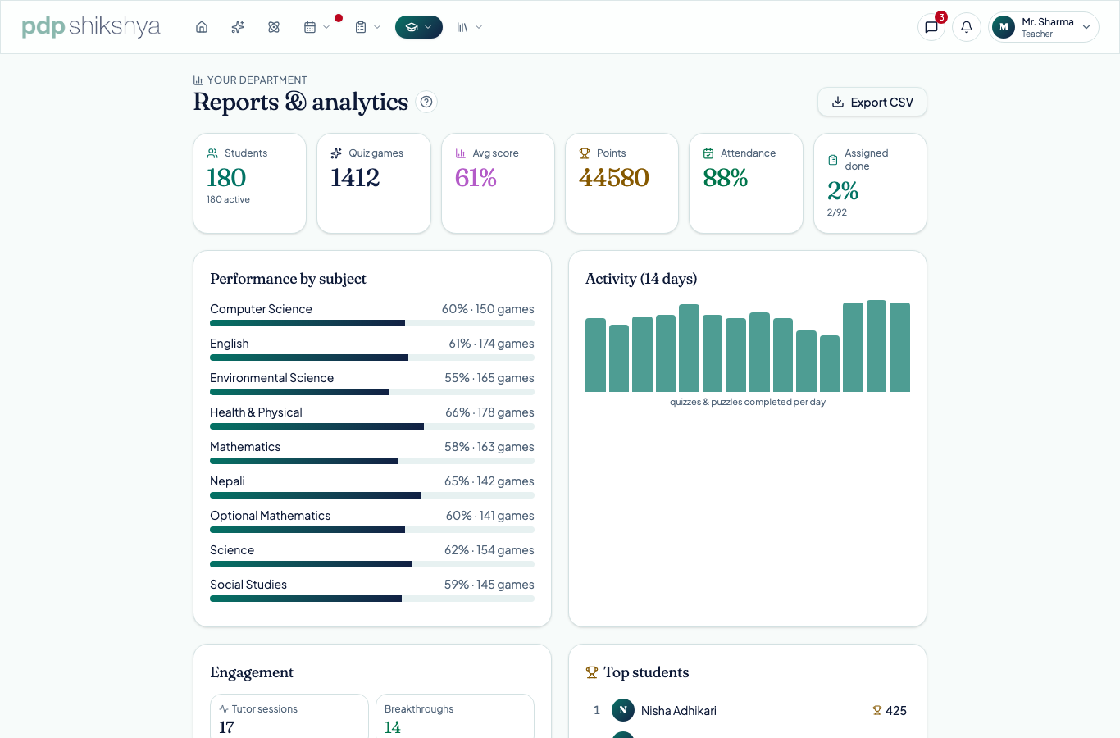This screenshot has height=738, width=1120.
Task: Select the Nepali subject label
Action: [228, 481]
